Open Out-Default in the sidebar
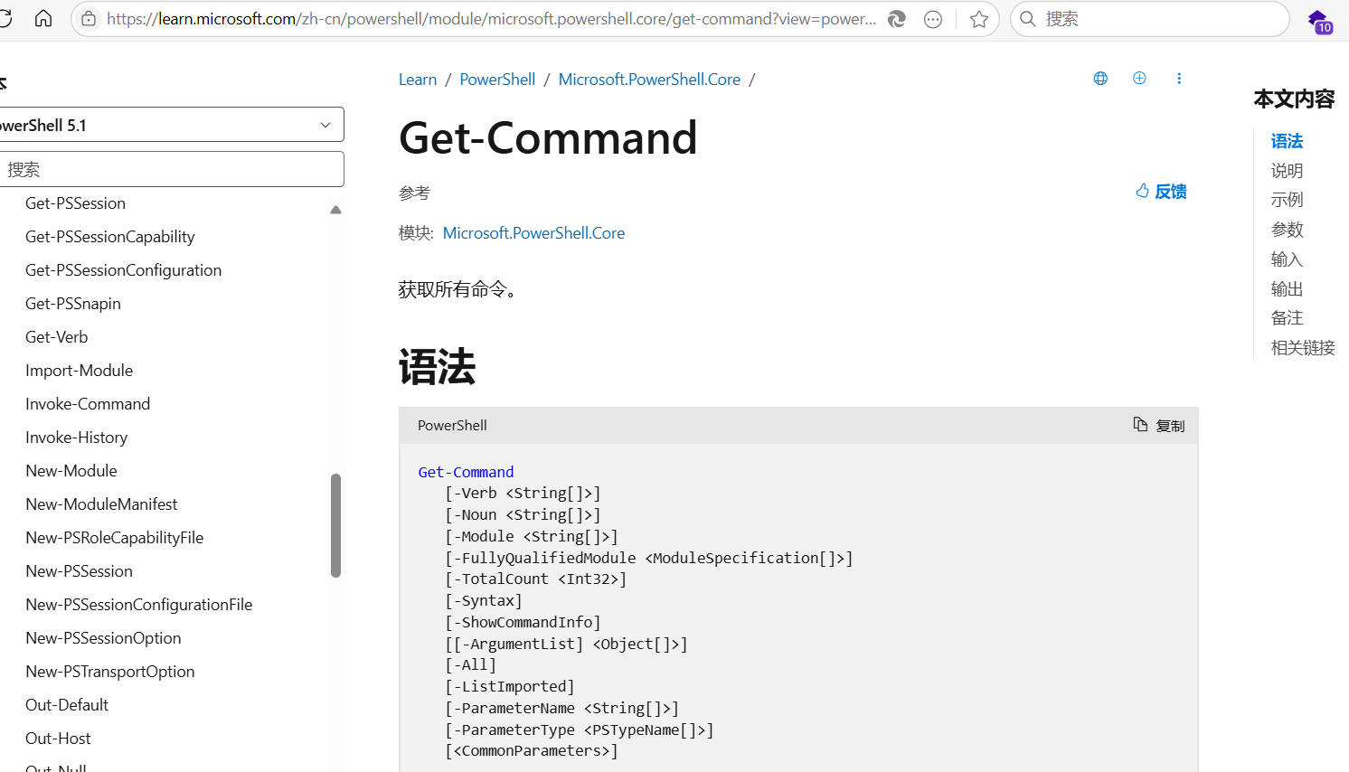 (x=67, y=705)
